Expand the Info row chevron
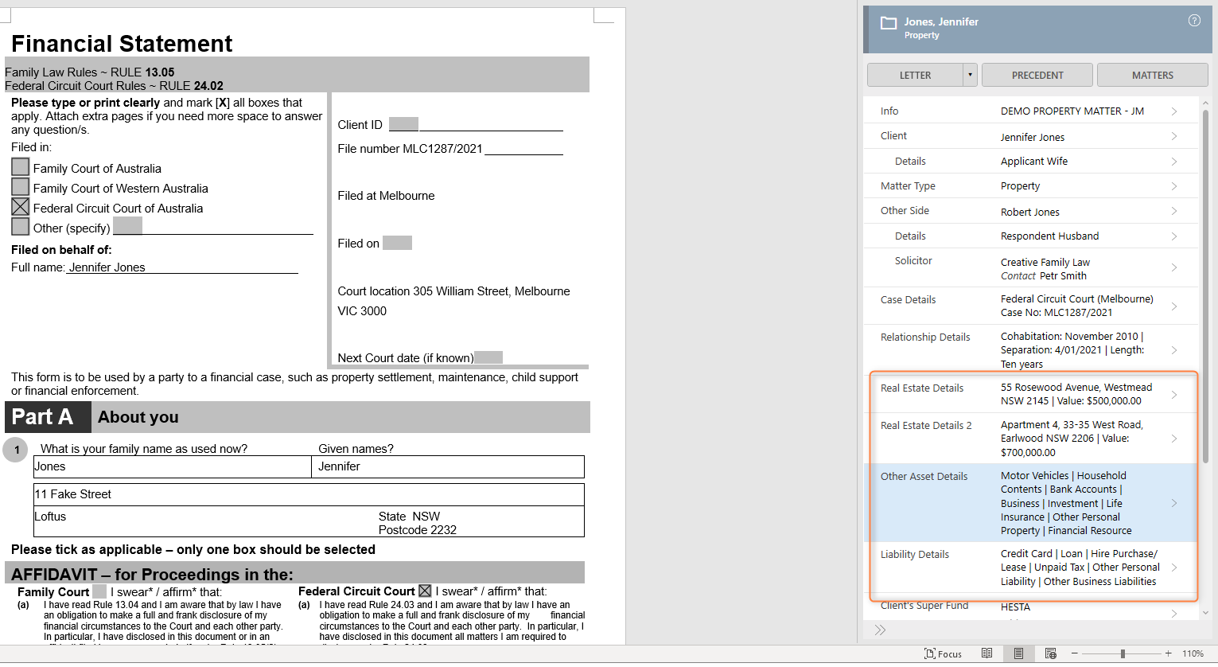1218x667 pixels. point(1174,111)
